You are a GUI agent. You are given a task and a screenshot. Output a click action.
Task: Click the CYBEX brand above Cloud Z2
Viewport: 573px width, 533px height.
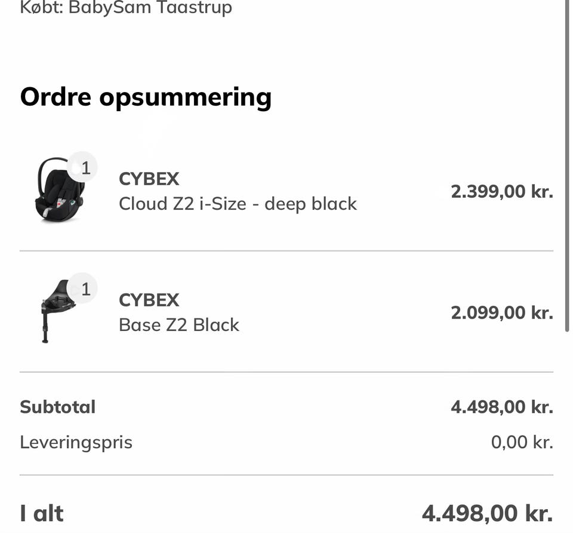point(149,179)
